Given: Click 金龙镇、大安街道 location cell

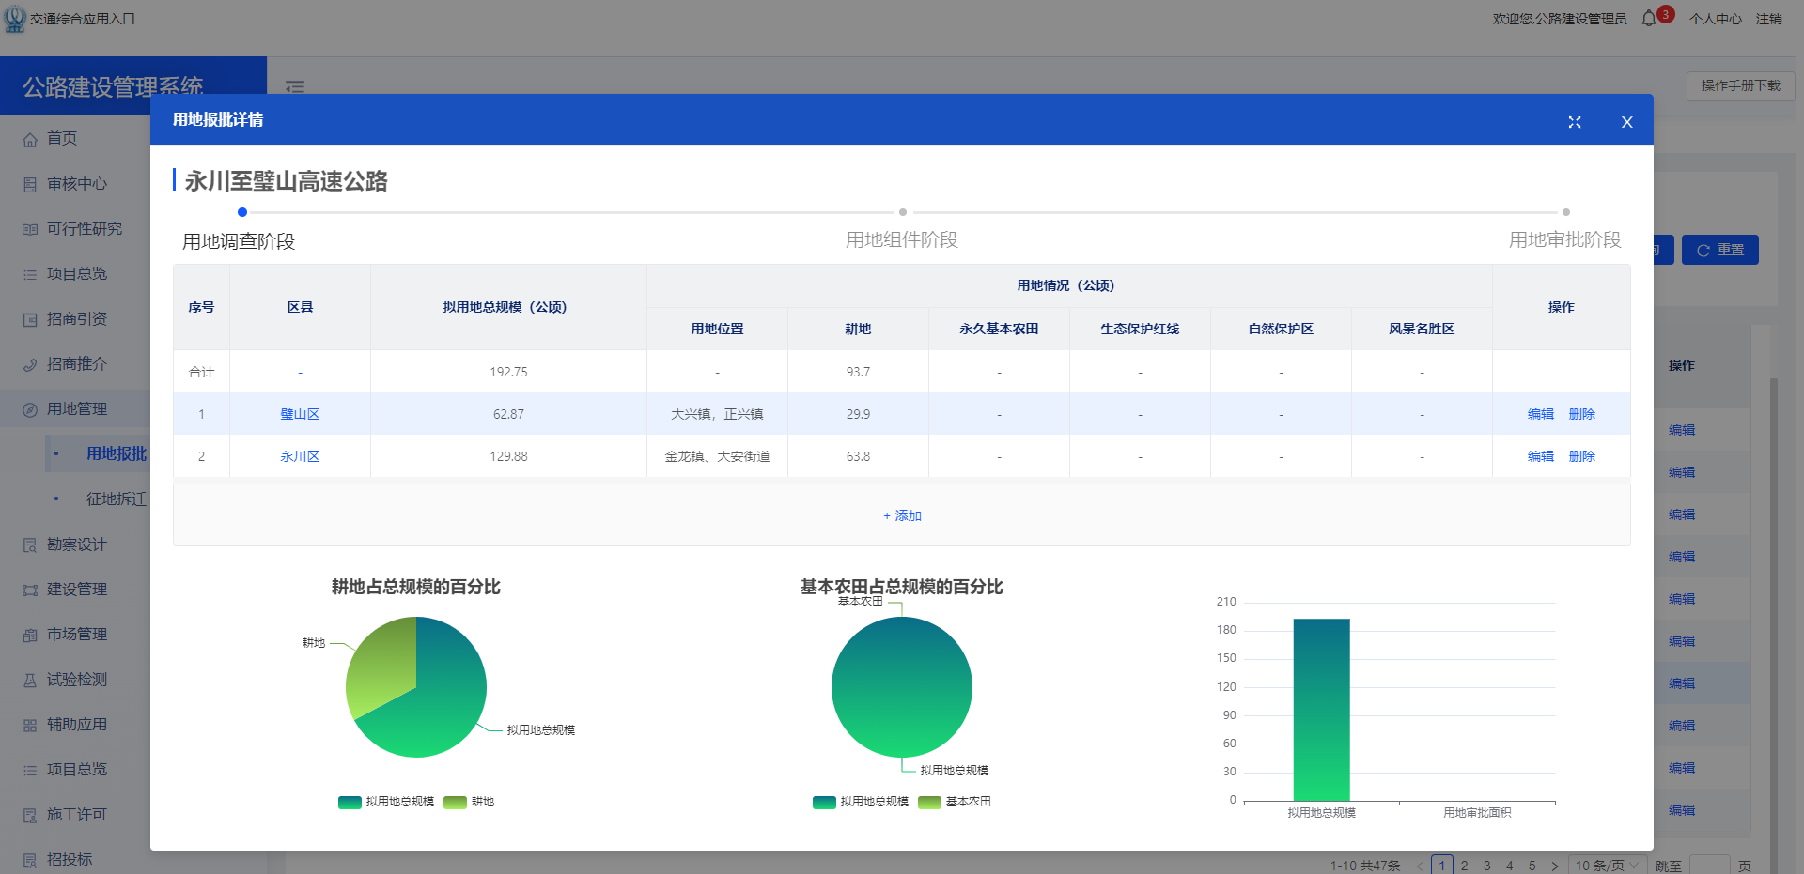Looking at the screenshot, I should (x=717, y=456).
